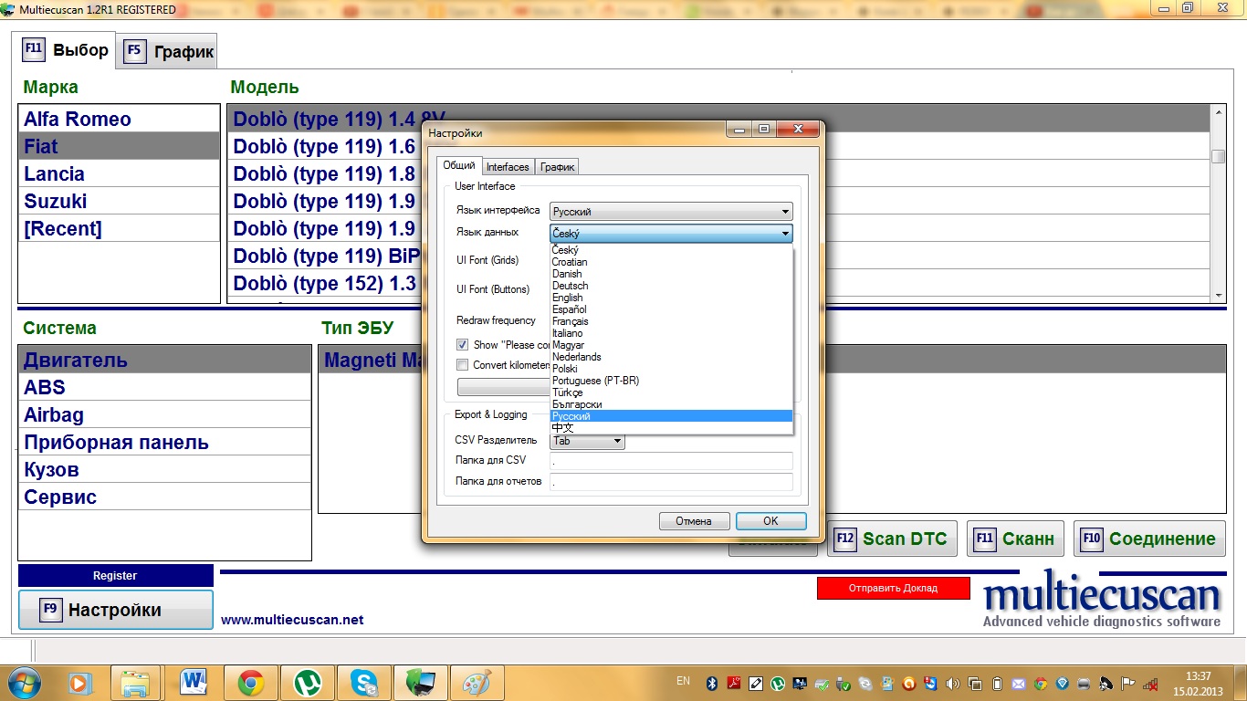Switch to the Interfaces tab
This screenshot has width=1247, height=701.
pos(508,167)
